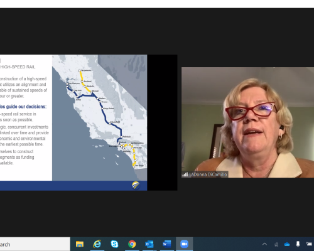The height and width of the screenshot is (251, 314).
Task: Launch Internet Explorer from the taskbar
Action: 97,244
